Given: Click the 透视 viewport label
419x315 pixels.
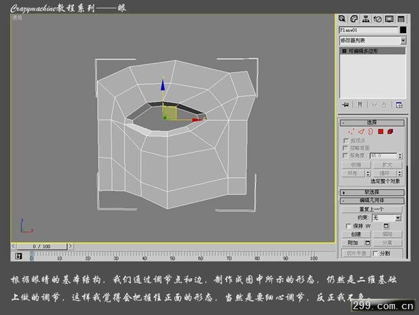Looking at the screenshot, I should [x=17, y=18].
